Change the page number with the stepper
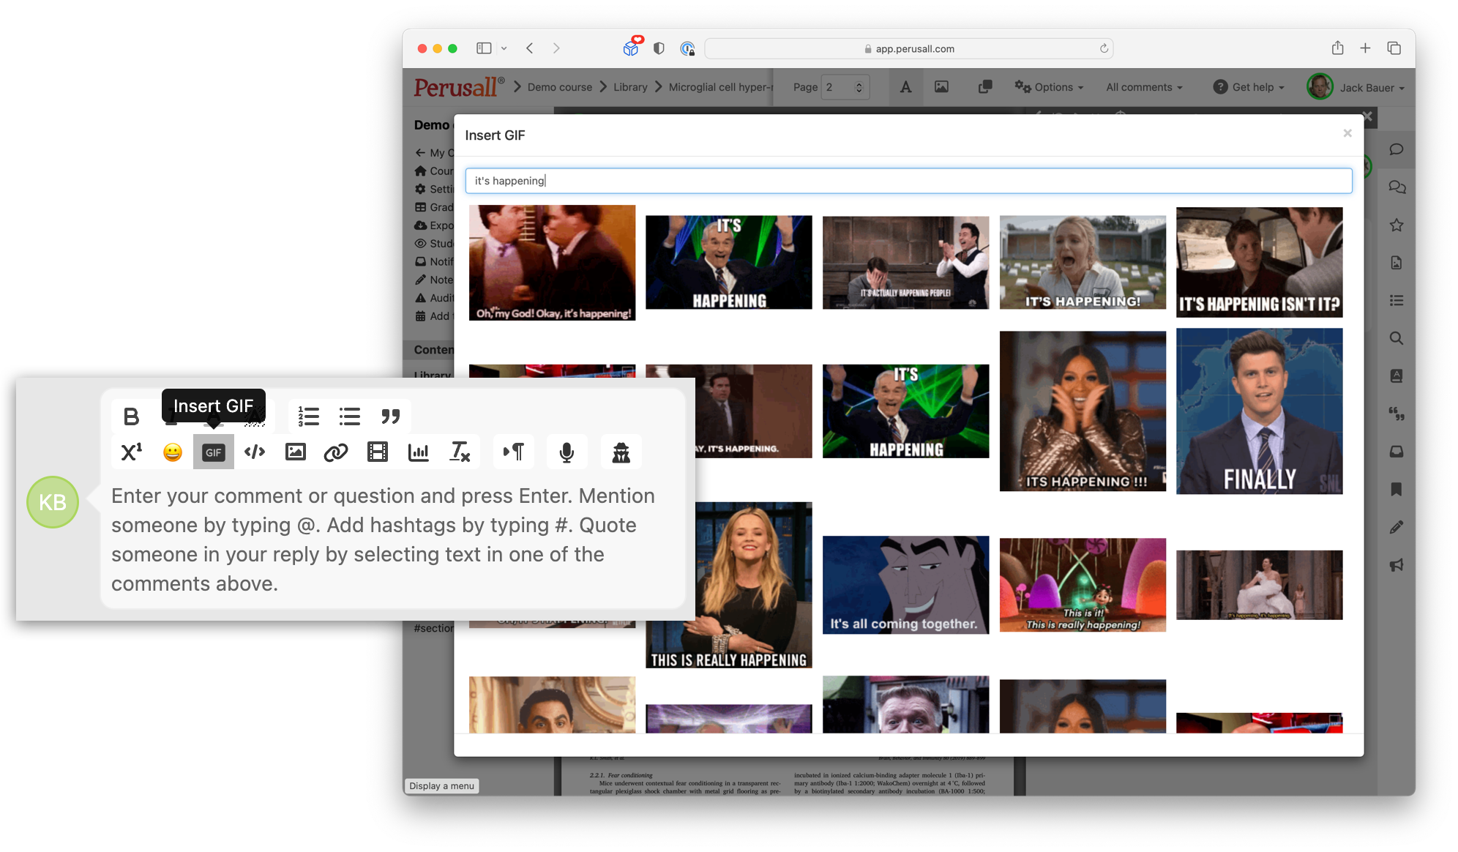This screenshot has height=852, width=1458. tap(859, 87)
